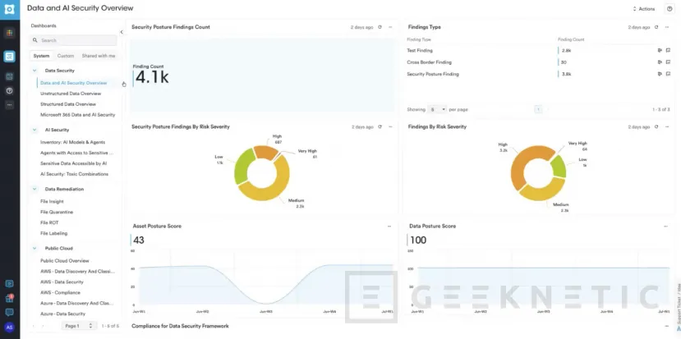This screenshot has height=339, width=681.
Task: Refresh Security Posture Findings By Risk Severity
Action: pyautogui.click(x=380, y=126)
